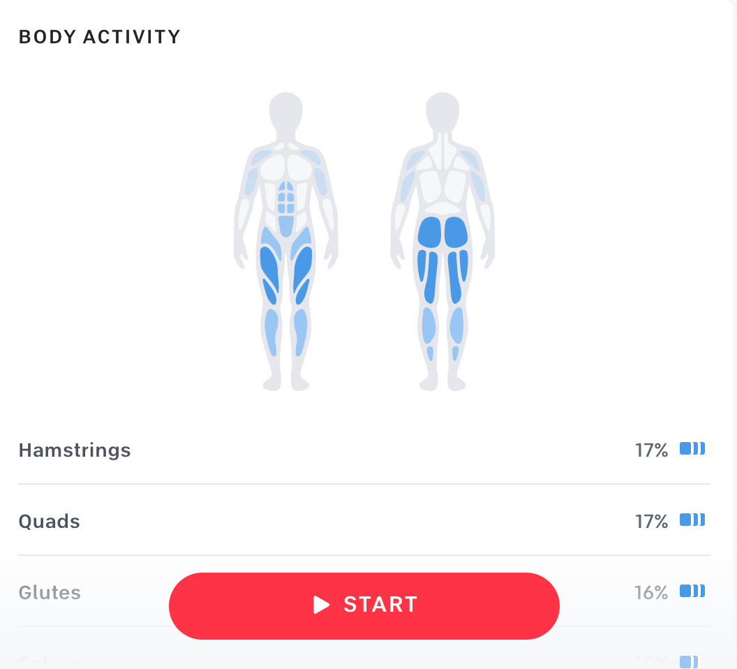Click the red START button

[x=364, y=605]
